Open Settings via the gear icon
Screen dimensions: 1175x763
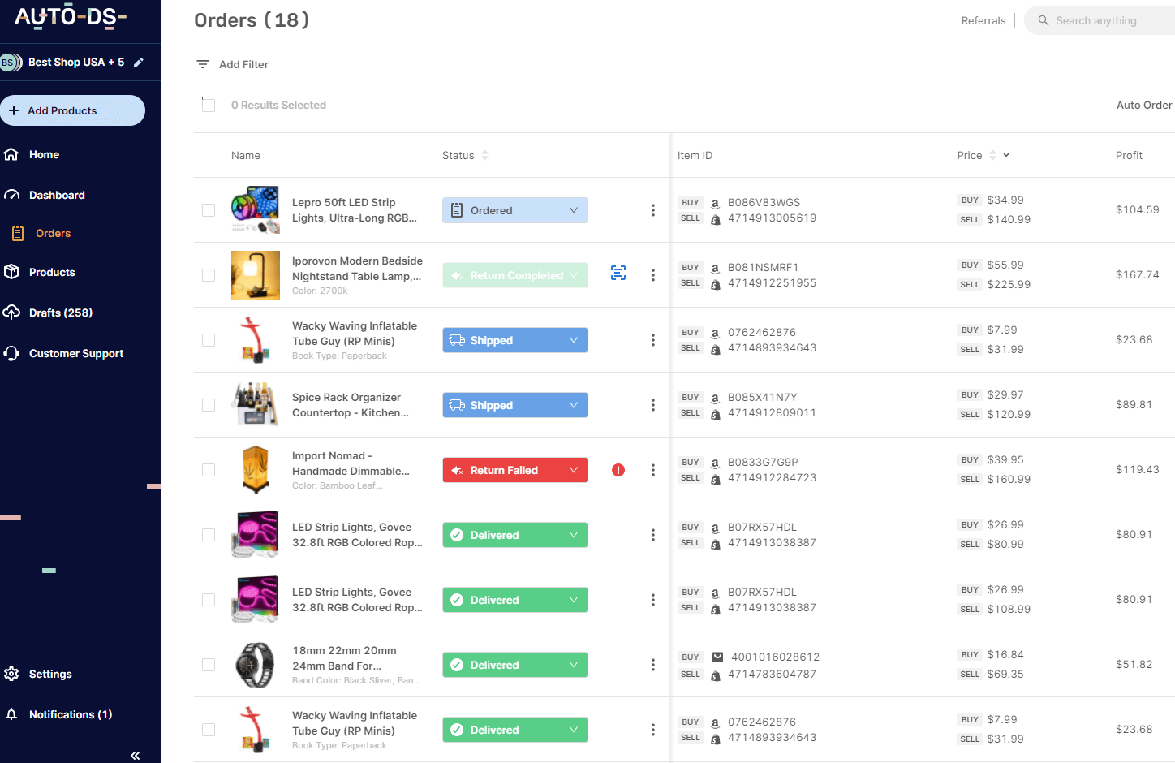coord(11,674)
